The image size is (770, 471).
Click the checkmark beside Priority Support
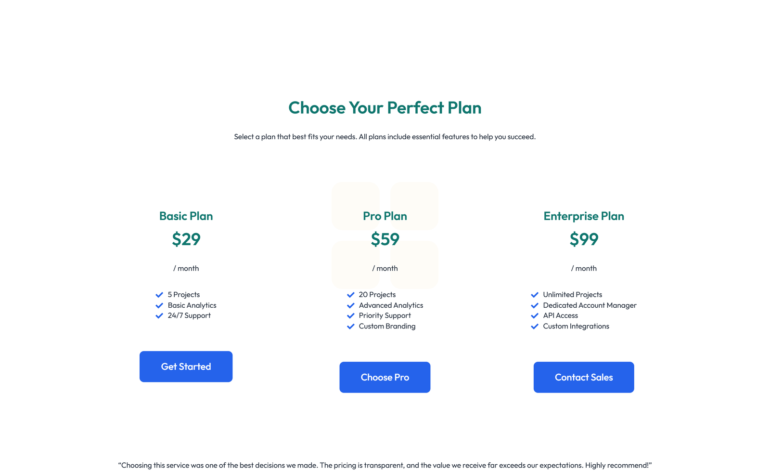(x=350, y=315)
